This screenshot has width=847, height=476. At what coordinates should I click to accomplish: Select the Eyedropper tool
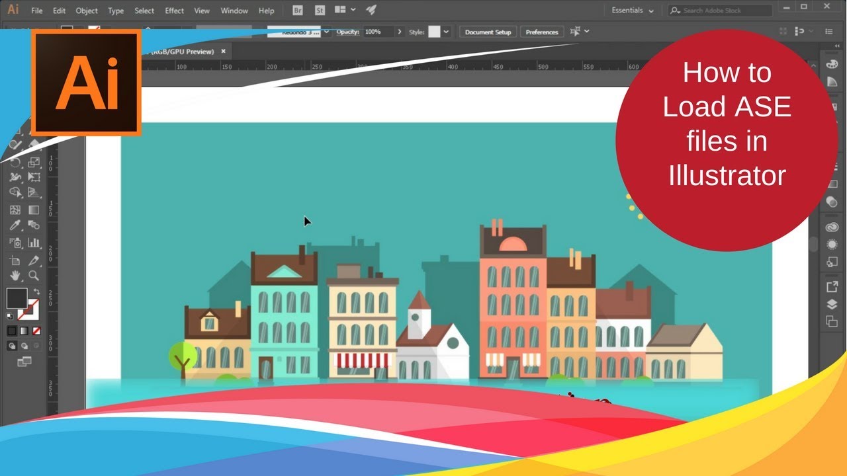tap(15, 226)
